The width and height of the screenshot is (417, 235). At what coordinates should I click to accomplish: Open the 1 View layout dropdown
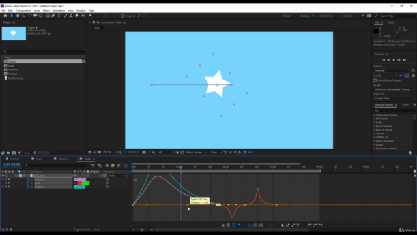coord(215,152)
